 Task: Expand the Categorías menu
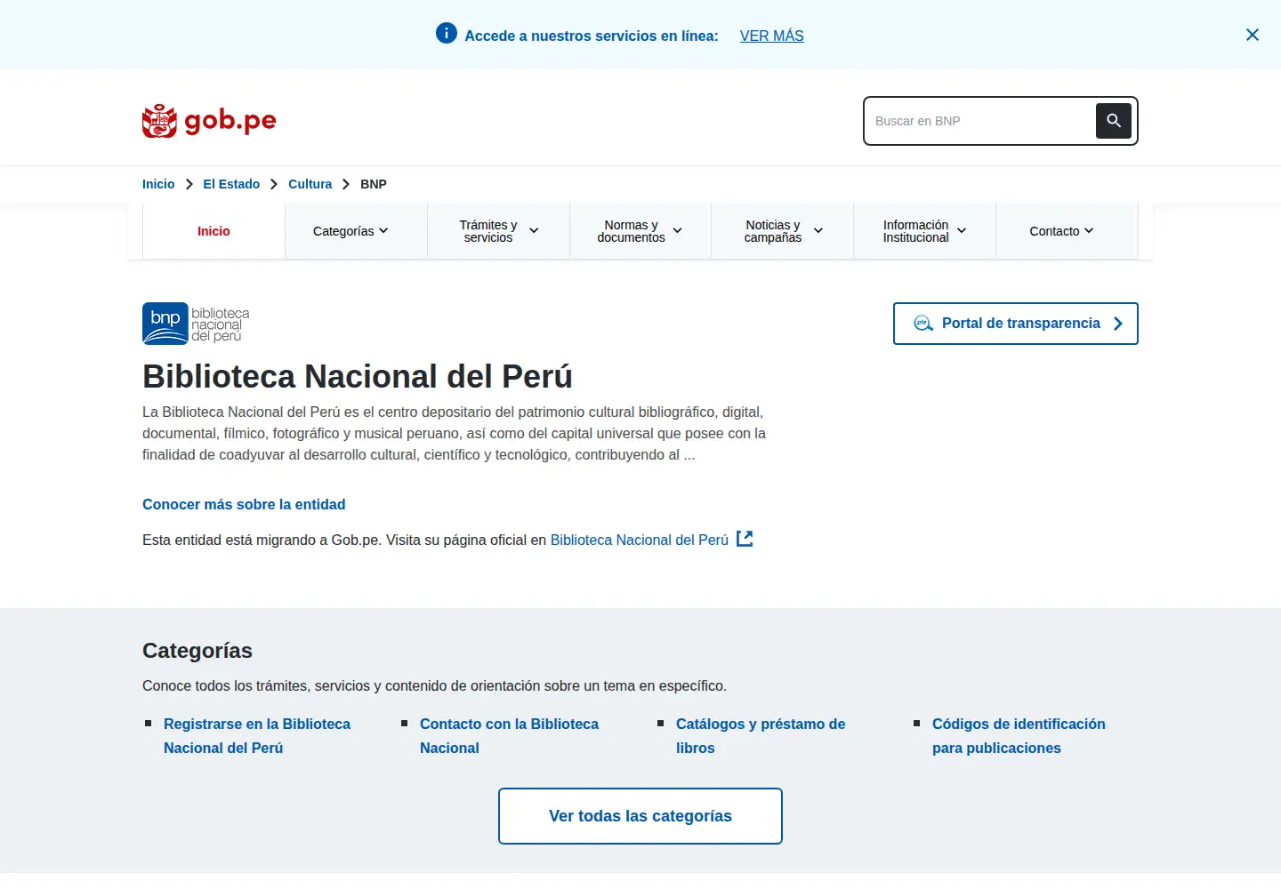[x=356, y=231]
